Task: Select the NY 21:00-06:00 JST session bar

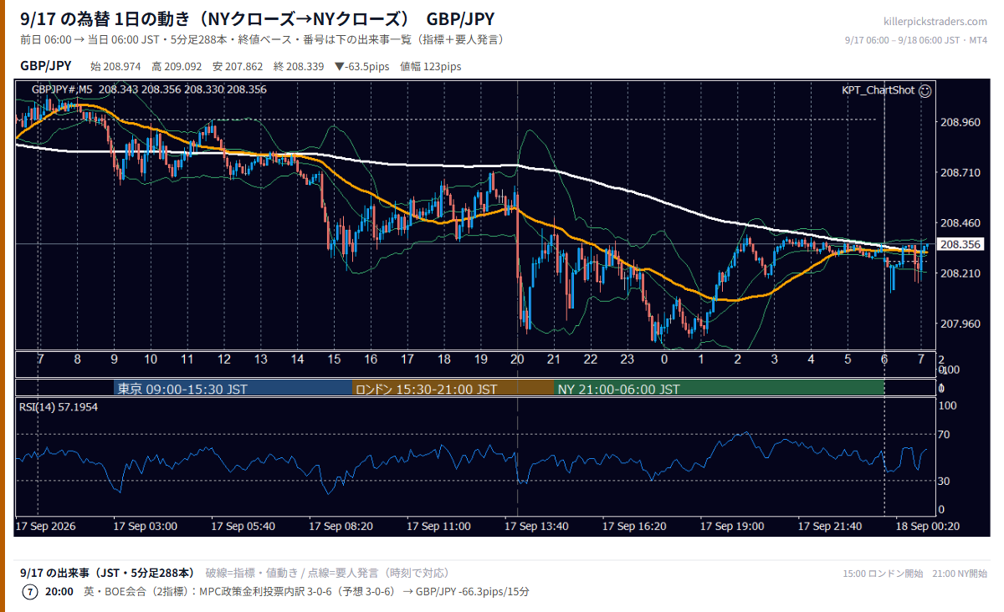Action: pyautogui.click(x=719, y=389)
